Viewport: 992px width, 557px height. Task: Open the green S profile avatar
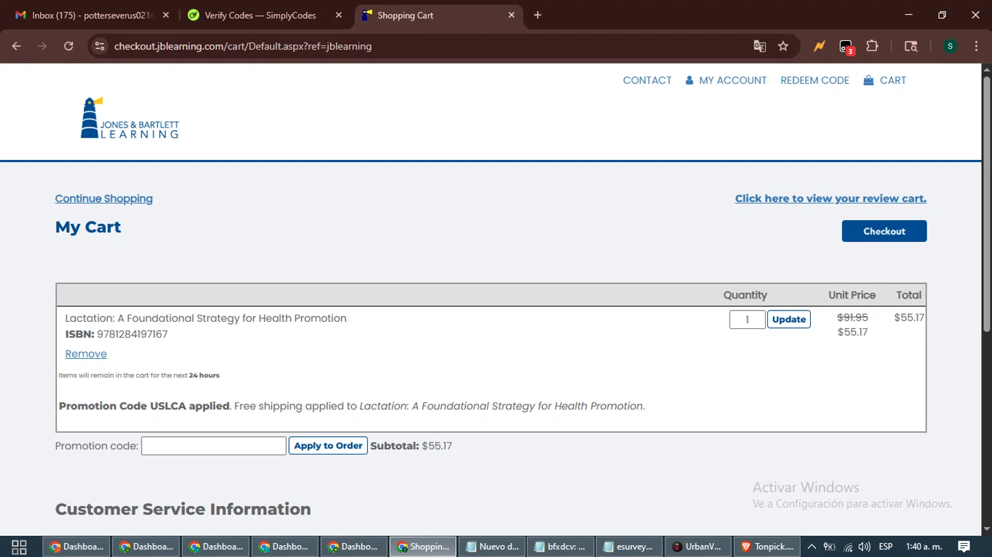pos(950,46)
